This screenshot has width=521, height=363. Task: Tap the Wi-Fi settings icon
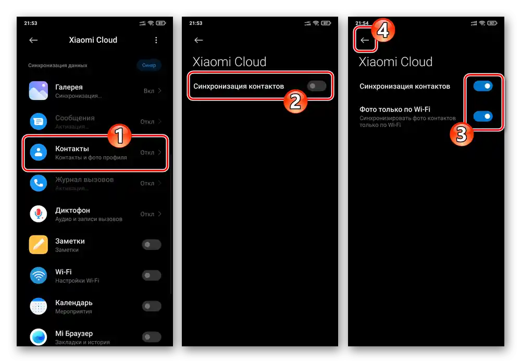click(x=39, y=276)
